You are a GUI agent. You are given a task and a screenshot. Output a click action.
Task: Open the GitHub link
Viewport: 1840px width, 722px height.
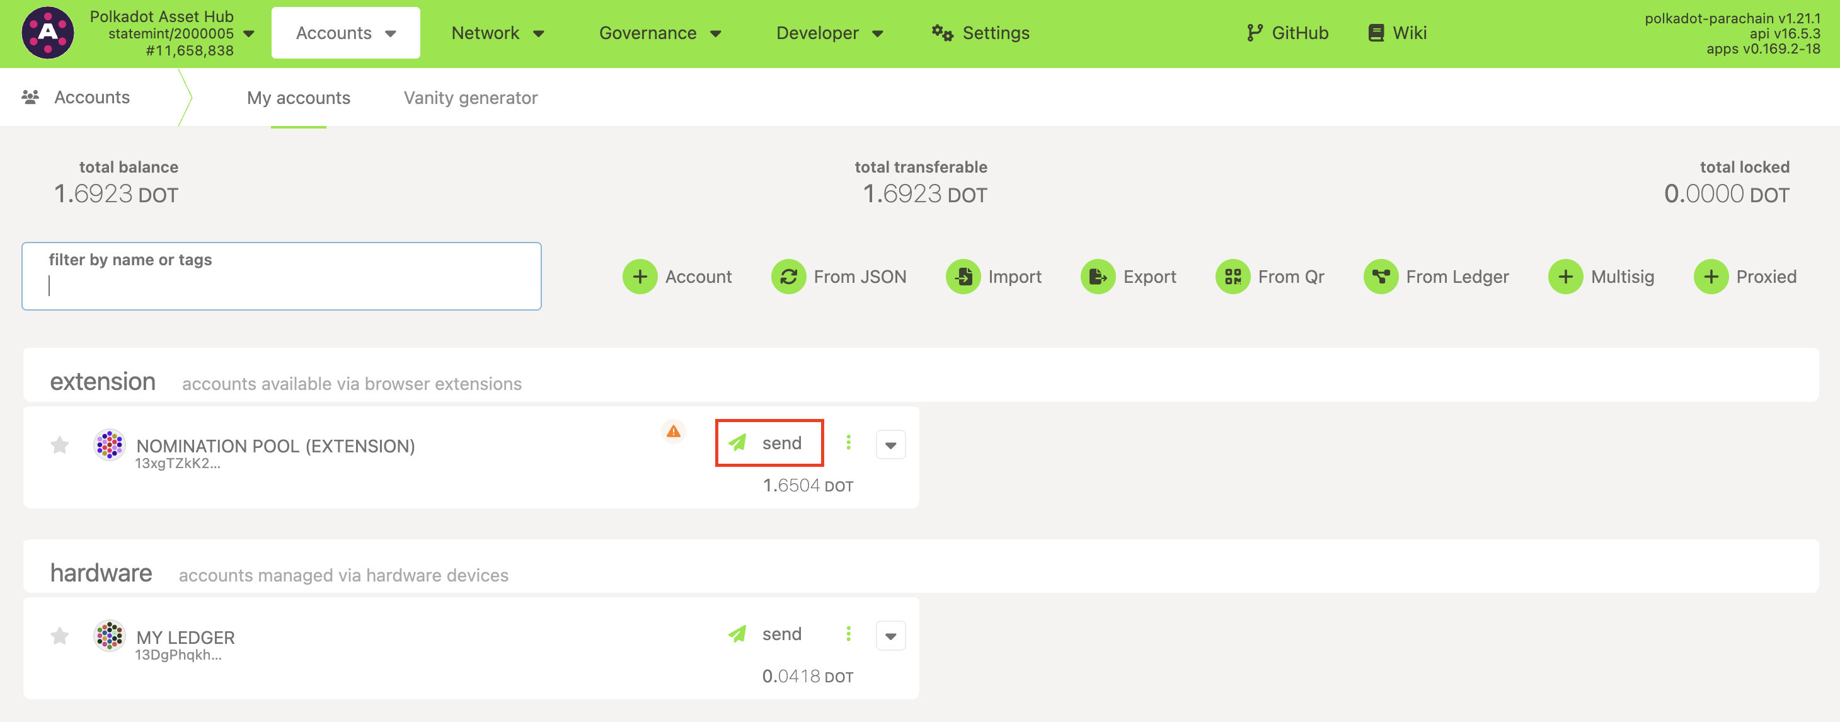[x=1287, y=33]
